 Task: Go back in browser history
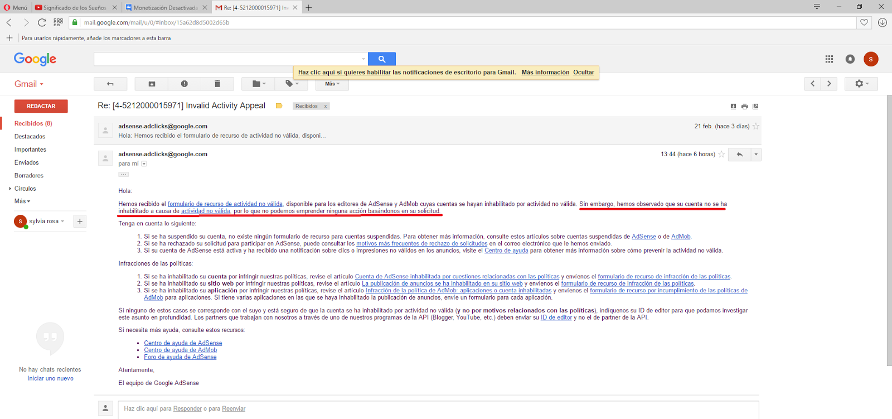click(x=9, y=22)
